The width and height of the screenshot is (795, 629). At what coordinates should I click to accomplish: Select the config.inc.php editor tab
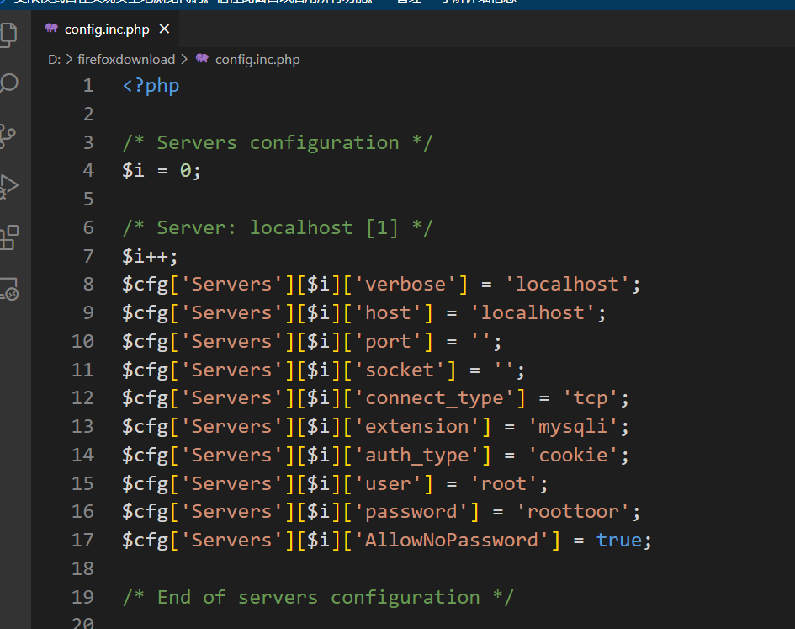(107, 29)
